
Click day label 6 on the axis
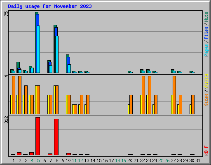45,160
